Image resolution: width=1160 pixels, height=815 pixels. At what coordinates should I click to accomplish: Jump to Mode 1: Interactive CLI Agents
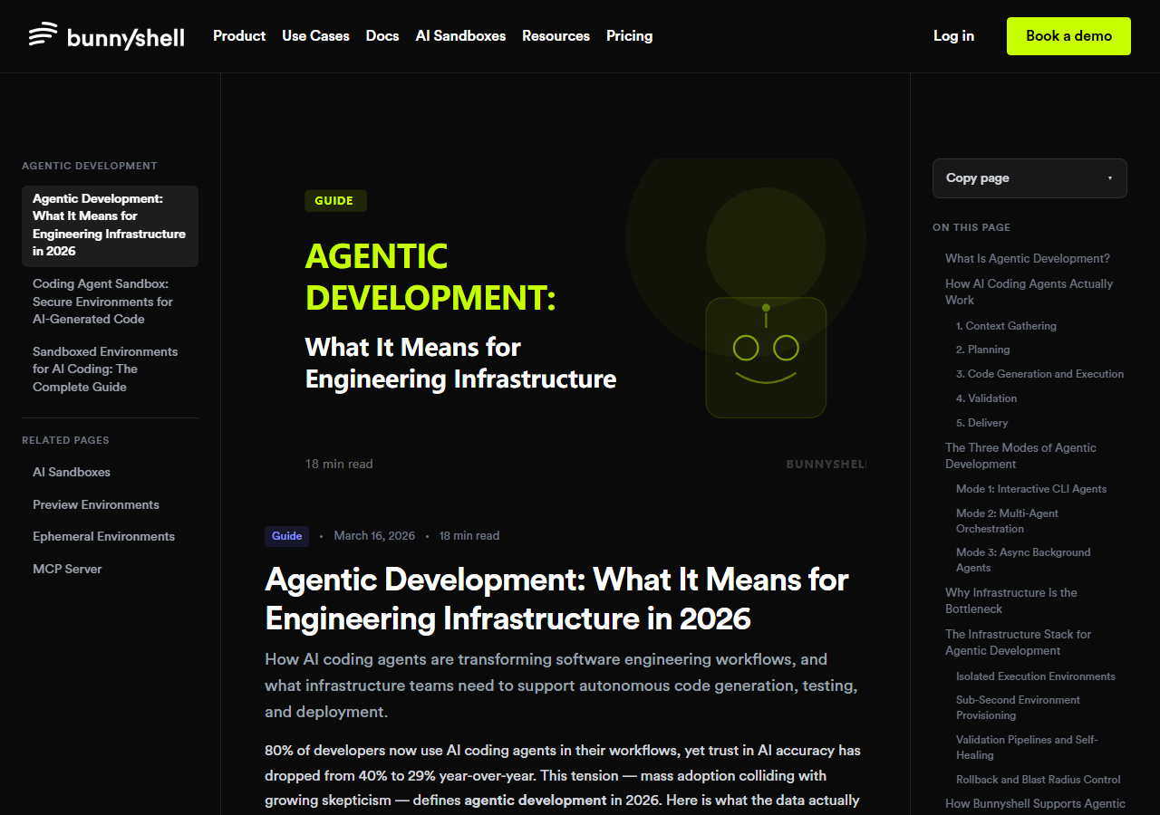click(x=1031, y=489)
